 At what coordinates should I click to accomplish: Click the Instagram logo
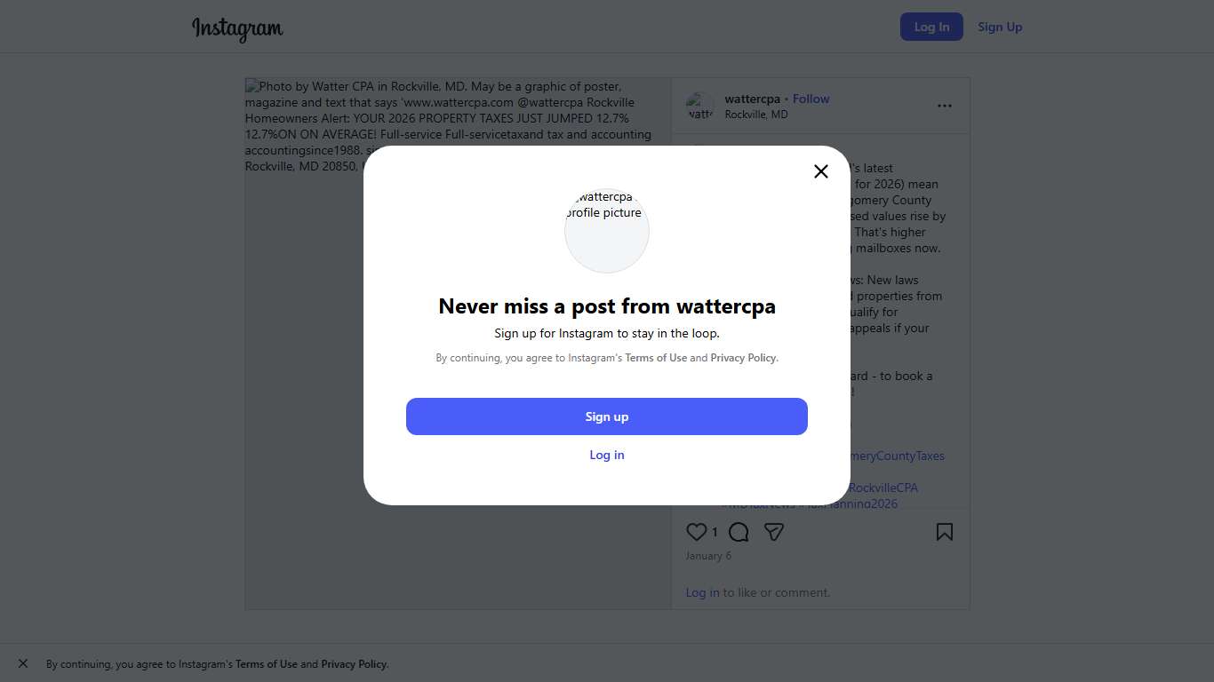[237, 28]
